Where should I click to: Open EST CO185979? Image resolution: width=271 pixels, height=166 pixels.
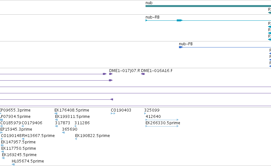pyautogui.click(x=11, y=123)
